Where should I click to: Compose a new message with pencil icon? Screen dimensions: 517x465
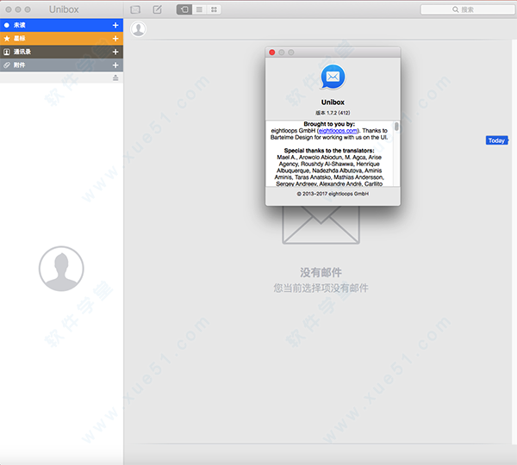[x=158, y=9]
